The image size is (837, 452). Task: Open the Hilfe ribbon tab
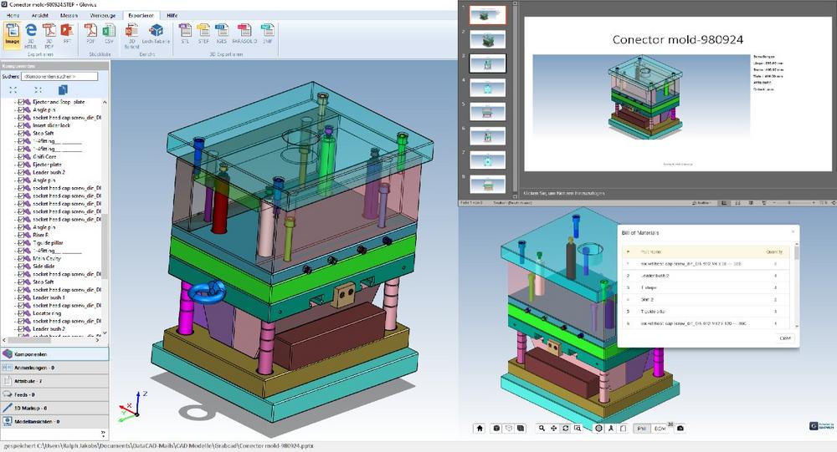[x=172, y=16]
